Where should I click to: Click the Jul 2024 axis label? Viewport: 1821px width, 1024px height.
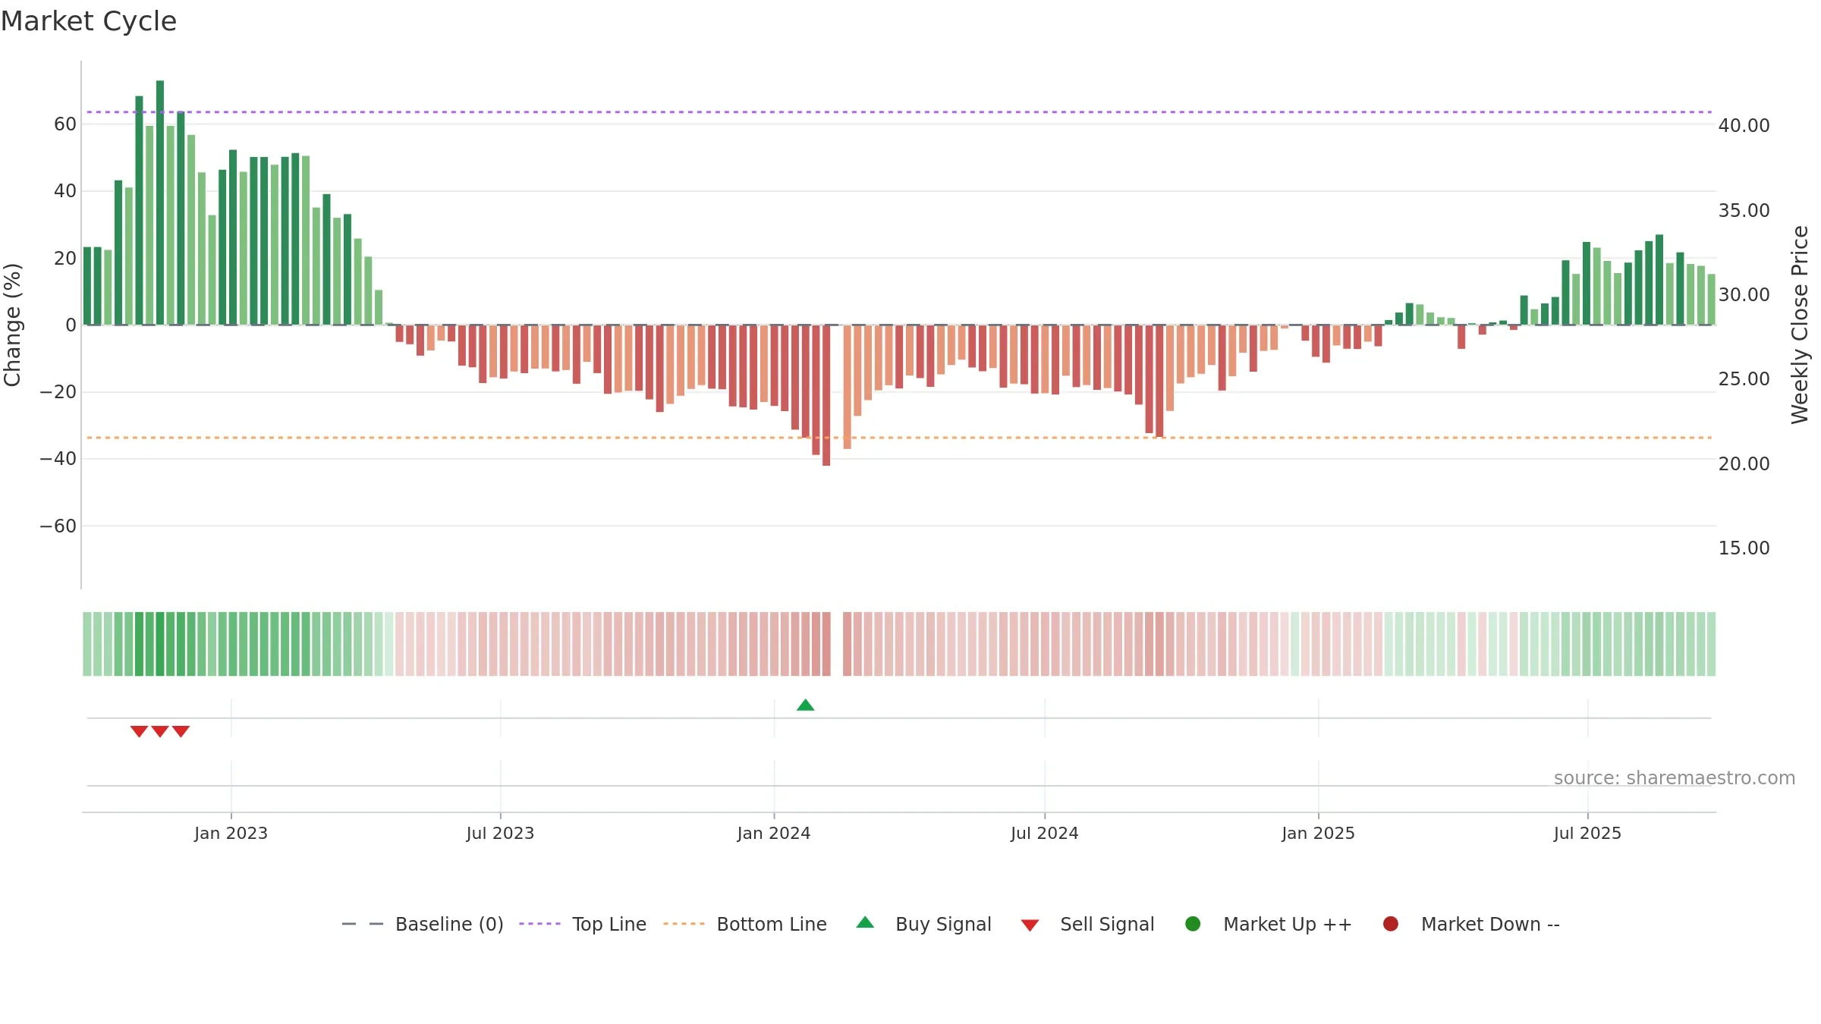tap(1044, 833)
